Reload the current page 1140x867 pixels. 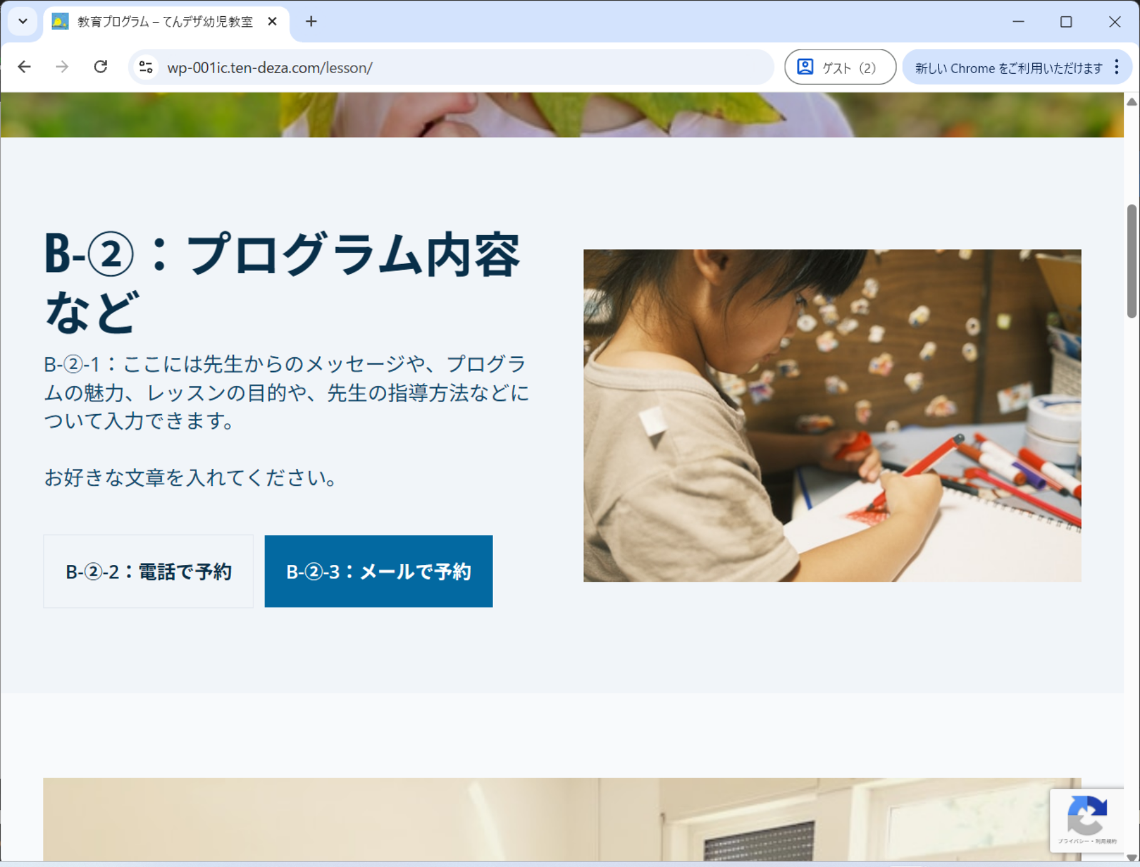[100, 67]
